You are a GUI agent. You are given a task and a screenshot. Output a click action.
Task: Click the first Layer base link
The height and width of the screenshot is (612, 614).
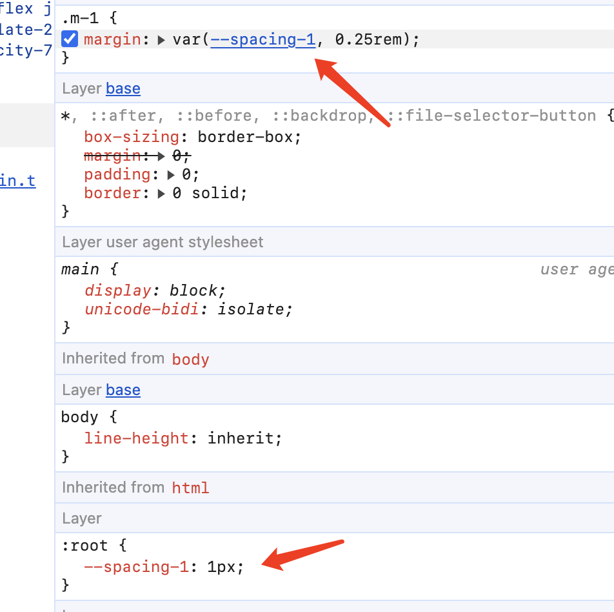[123, 88]
